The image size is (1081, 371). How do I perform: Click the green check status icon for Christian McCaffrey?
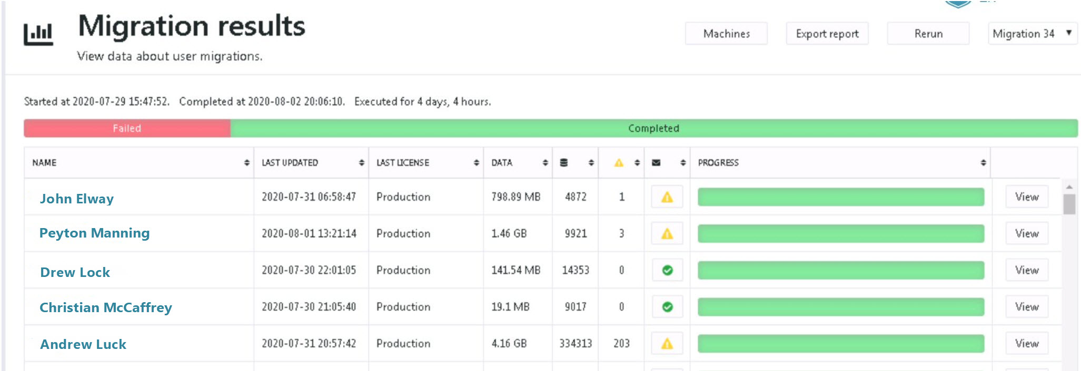[x=667, y=307]
